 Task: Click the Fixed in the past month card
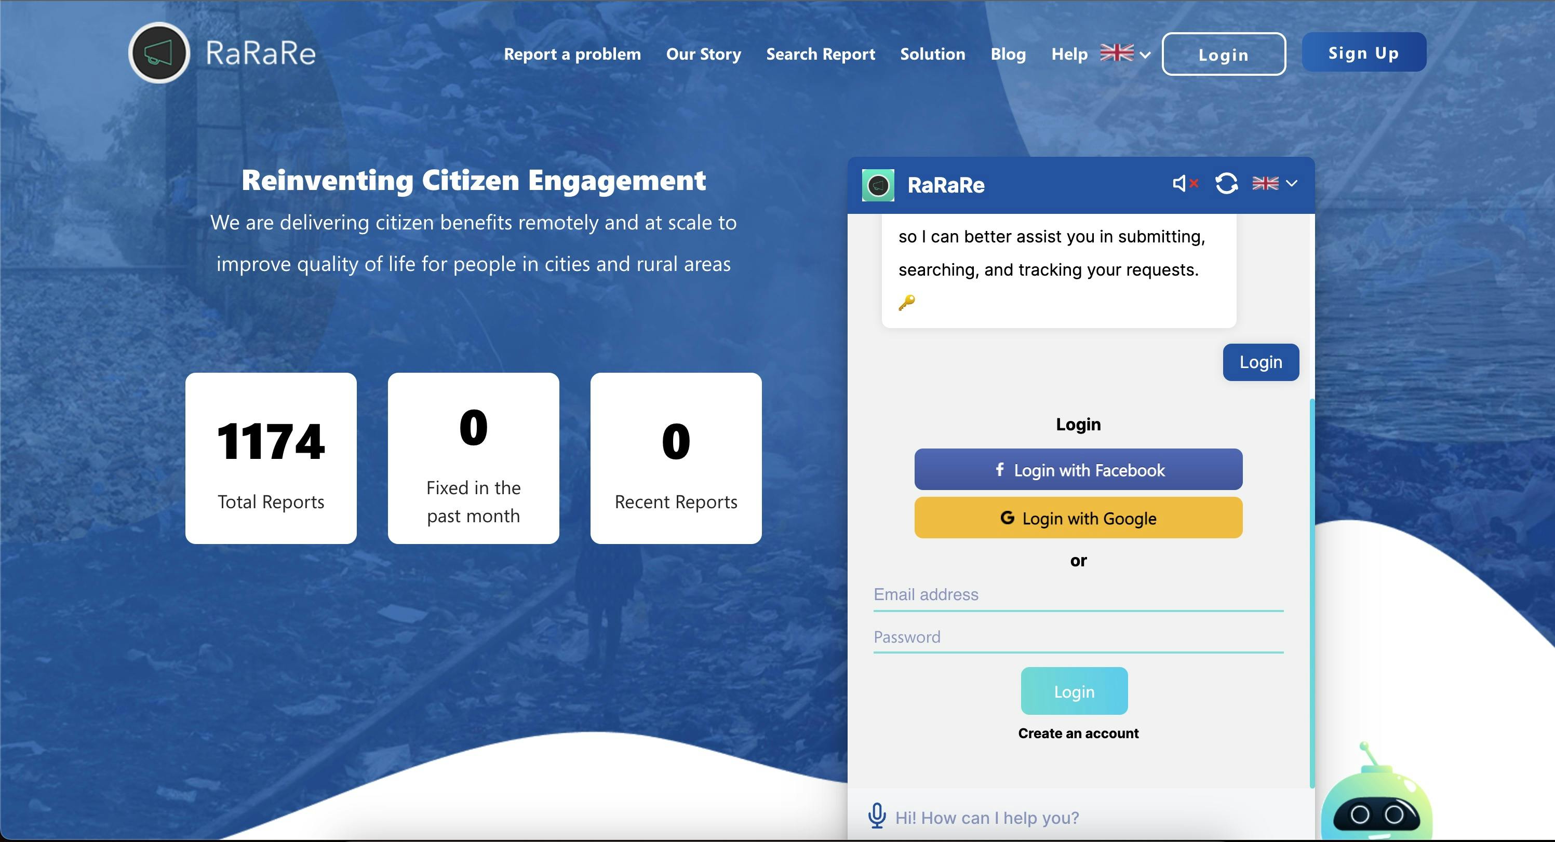[x=473, y=458]
